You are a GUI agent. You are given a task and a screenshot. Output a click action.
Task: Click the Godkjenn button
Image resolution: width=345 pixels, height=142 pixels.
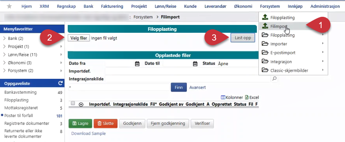point(132,124)
